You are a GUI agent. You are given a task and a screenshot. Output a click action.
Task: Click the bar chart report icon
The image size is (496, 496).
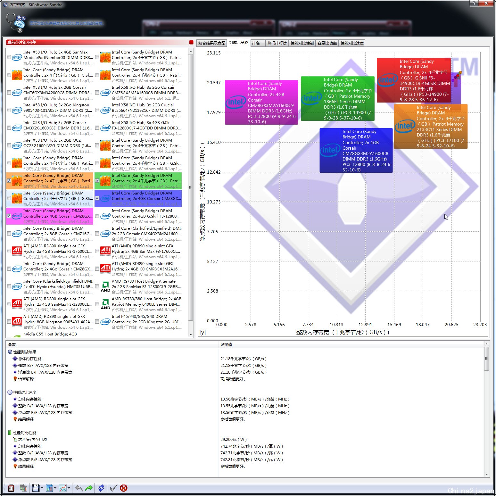click(x=49, y=488)
